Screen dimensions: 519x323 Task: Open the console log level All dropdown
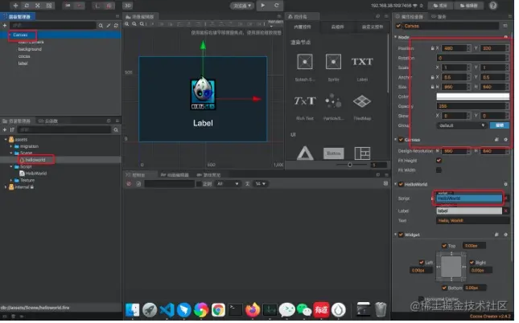228,184
